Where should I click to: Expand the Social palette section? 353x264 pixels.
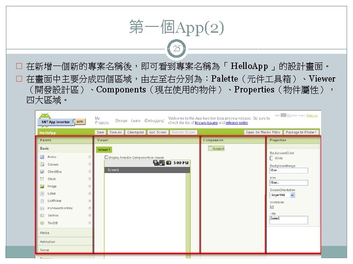point(65,250)
